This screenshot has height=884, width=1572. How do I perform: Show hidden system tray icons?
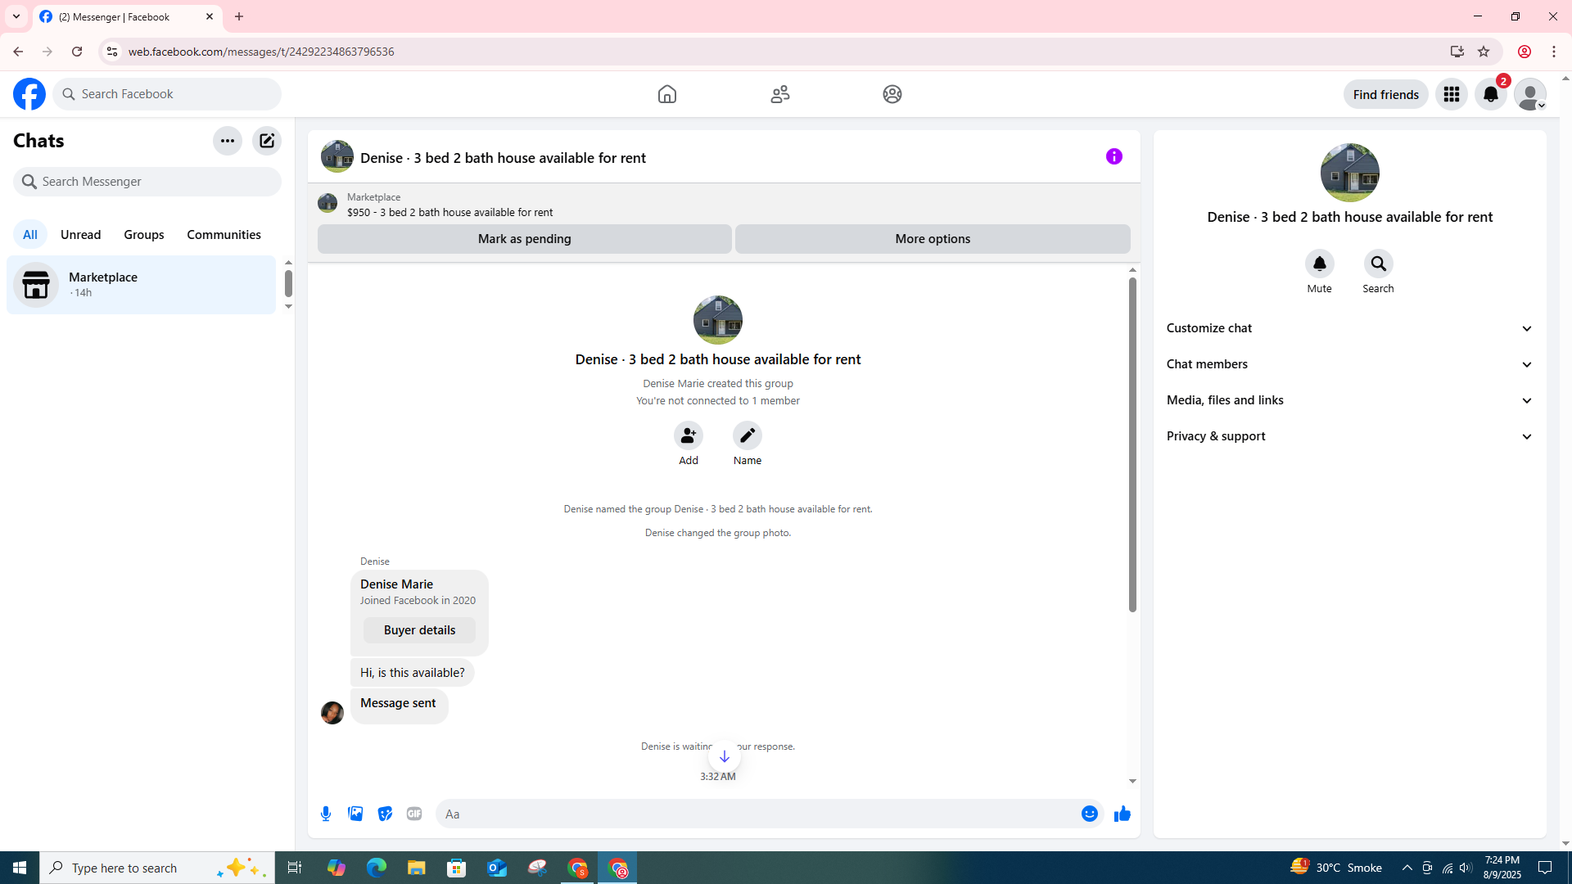pos(1407,868)
